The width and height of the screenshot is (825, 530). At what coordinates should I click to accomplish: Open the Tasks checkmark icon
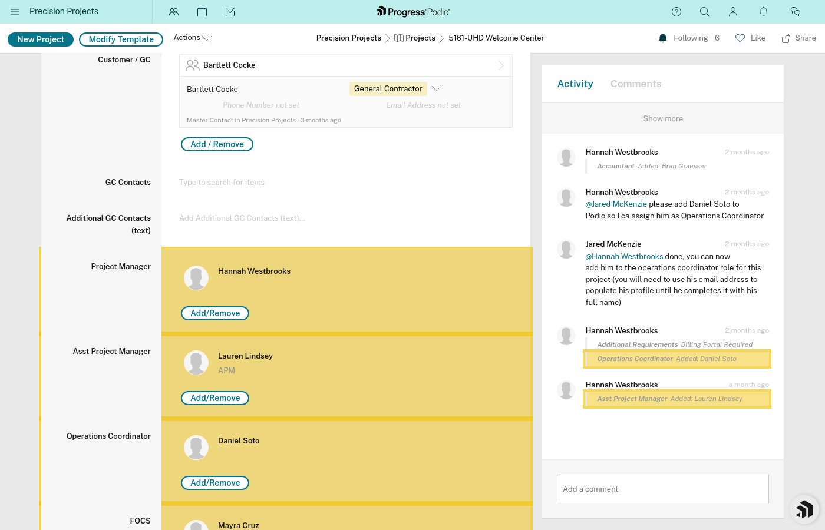click(230, 12)
